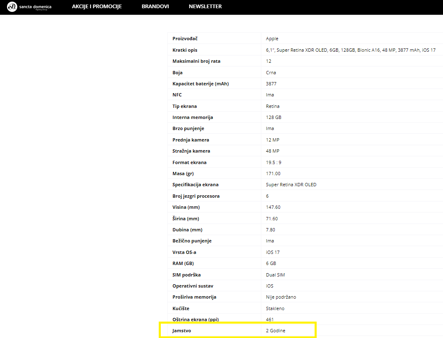Select the '71.60' width value
This screenshot has height=338, width=443.
272,219
